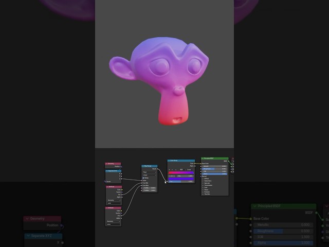Viewport: 329px width, 247px height.
Task: Collapse the Attribute node feeding From Min
Action: [x=107, y=187]
